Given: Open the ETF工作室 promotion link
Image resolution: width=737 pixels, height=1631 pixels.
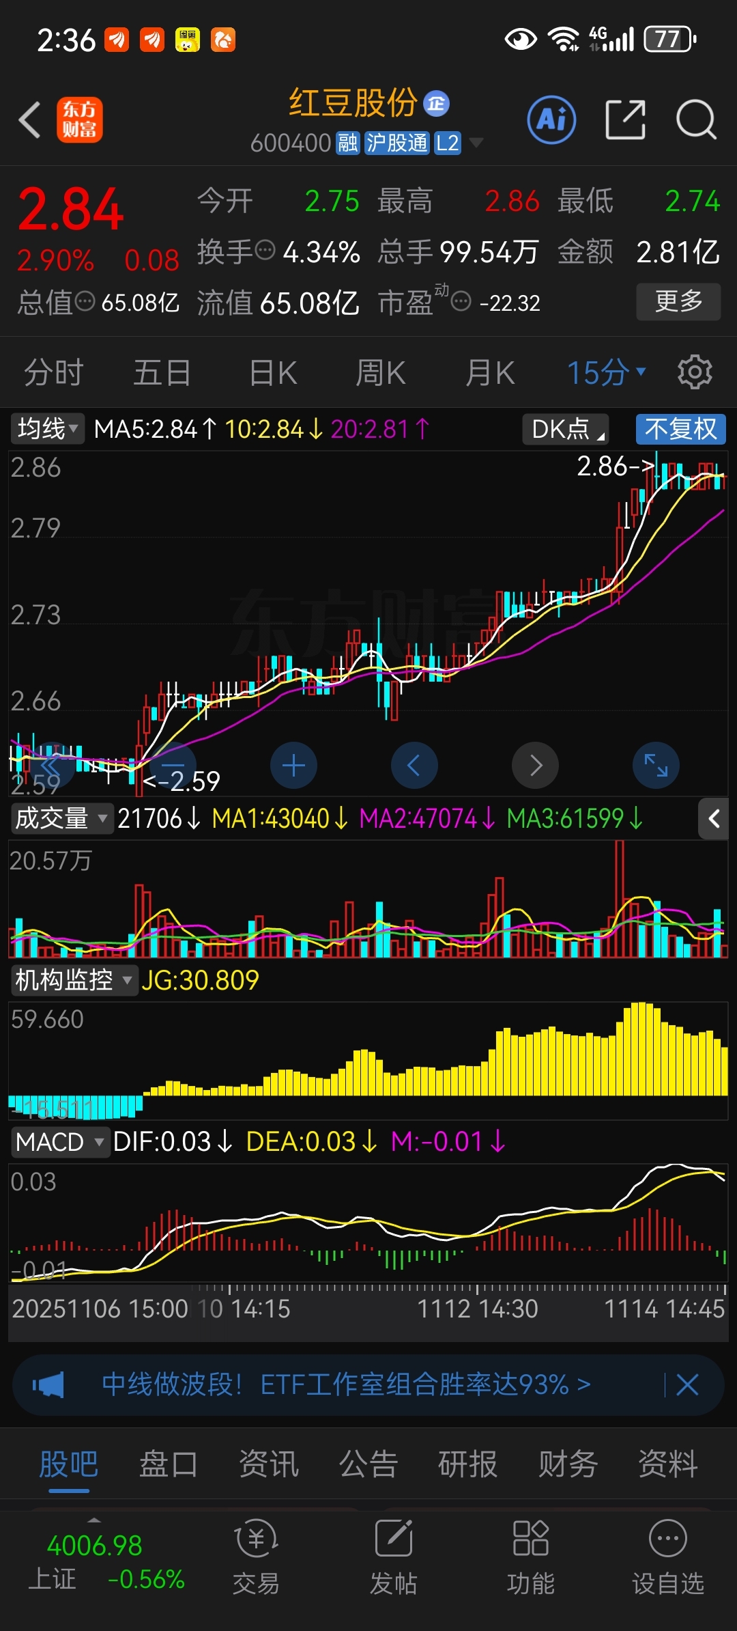Looking at the screenshot, I should pos(346,1384).
